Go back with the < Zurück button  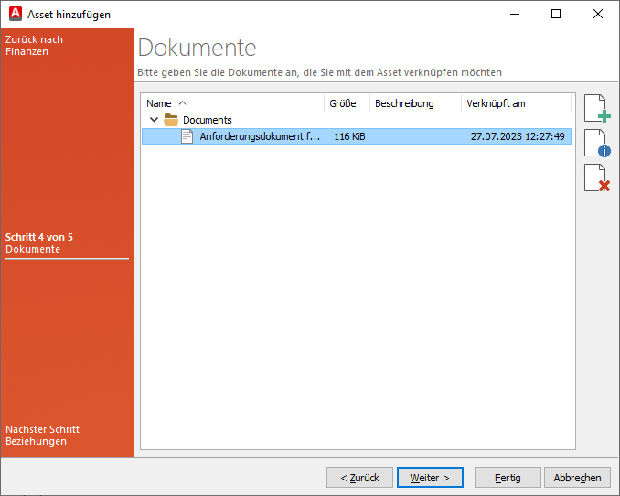click(x=359, y=478)
